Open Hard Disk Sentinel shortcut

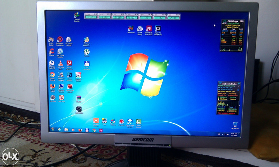78,77
